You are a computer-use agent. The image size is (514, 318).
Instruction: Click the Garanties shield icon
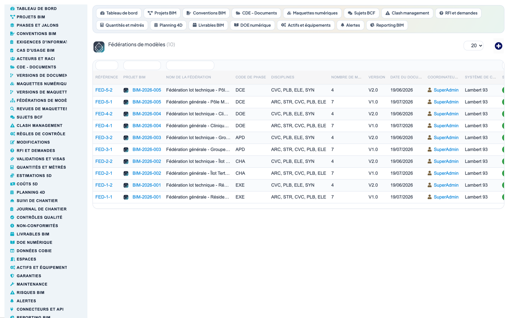12,276
